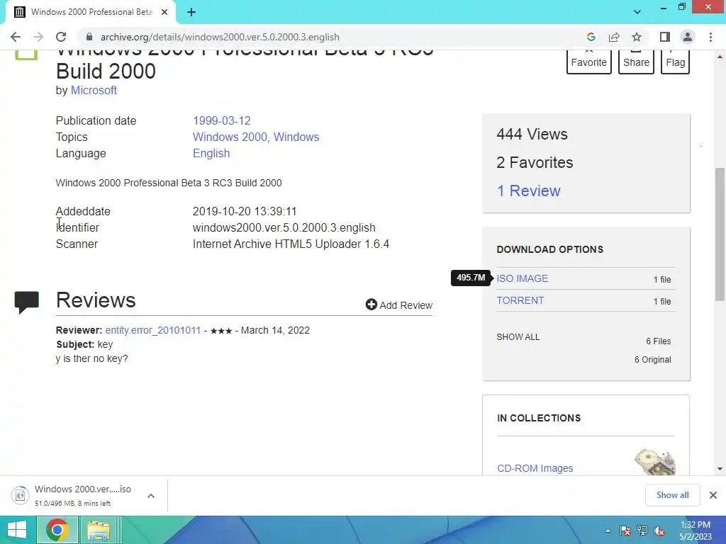Open reviewer entity.error_20101011 profile

(153, 330)
